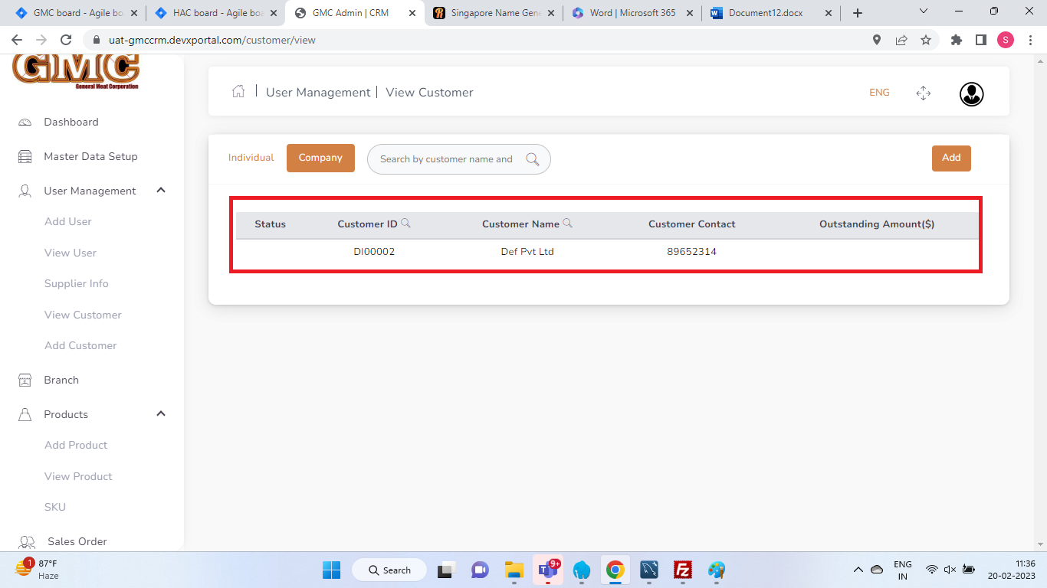Switch to the Individual customer tab
This screenshot has height=588, width=1047.
click(251, 158)
